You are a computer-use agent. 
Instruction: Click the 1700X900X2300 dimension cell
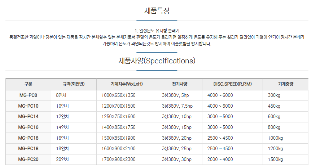point(127,160)
